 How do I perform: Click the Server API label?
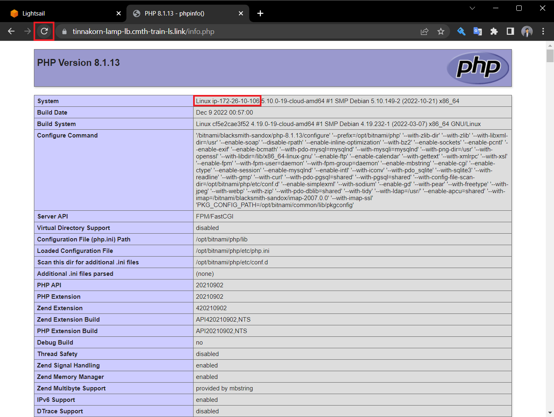point(52,216)
